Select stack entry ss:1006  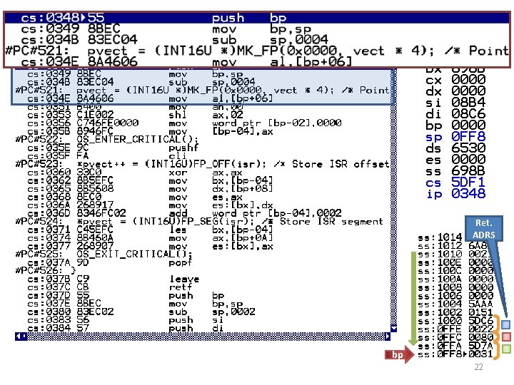point(455,296)
